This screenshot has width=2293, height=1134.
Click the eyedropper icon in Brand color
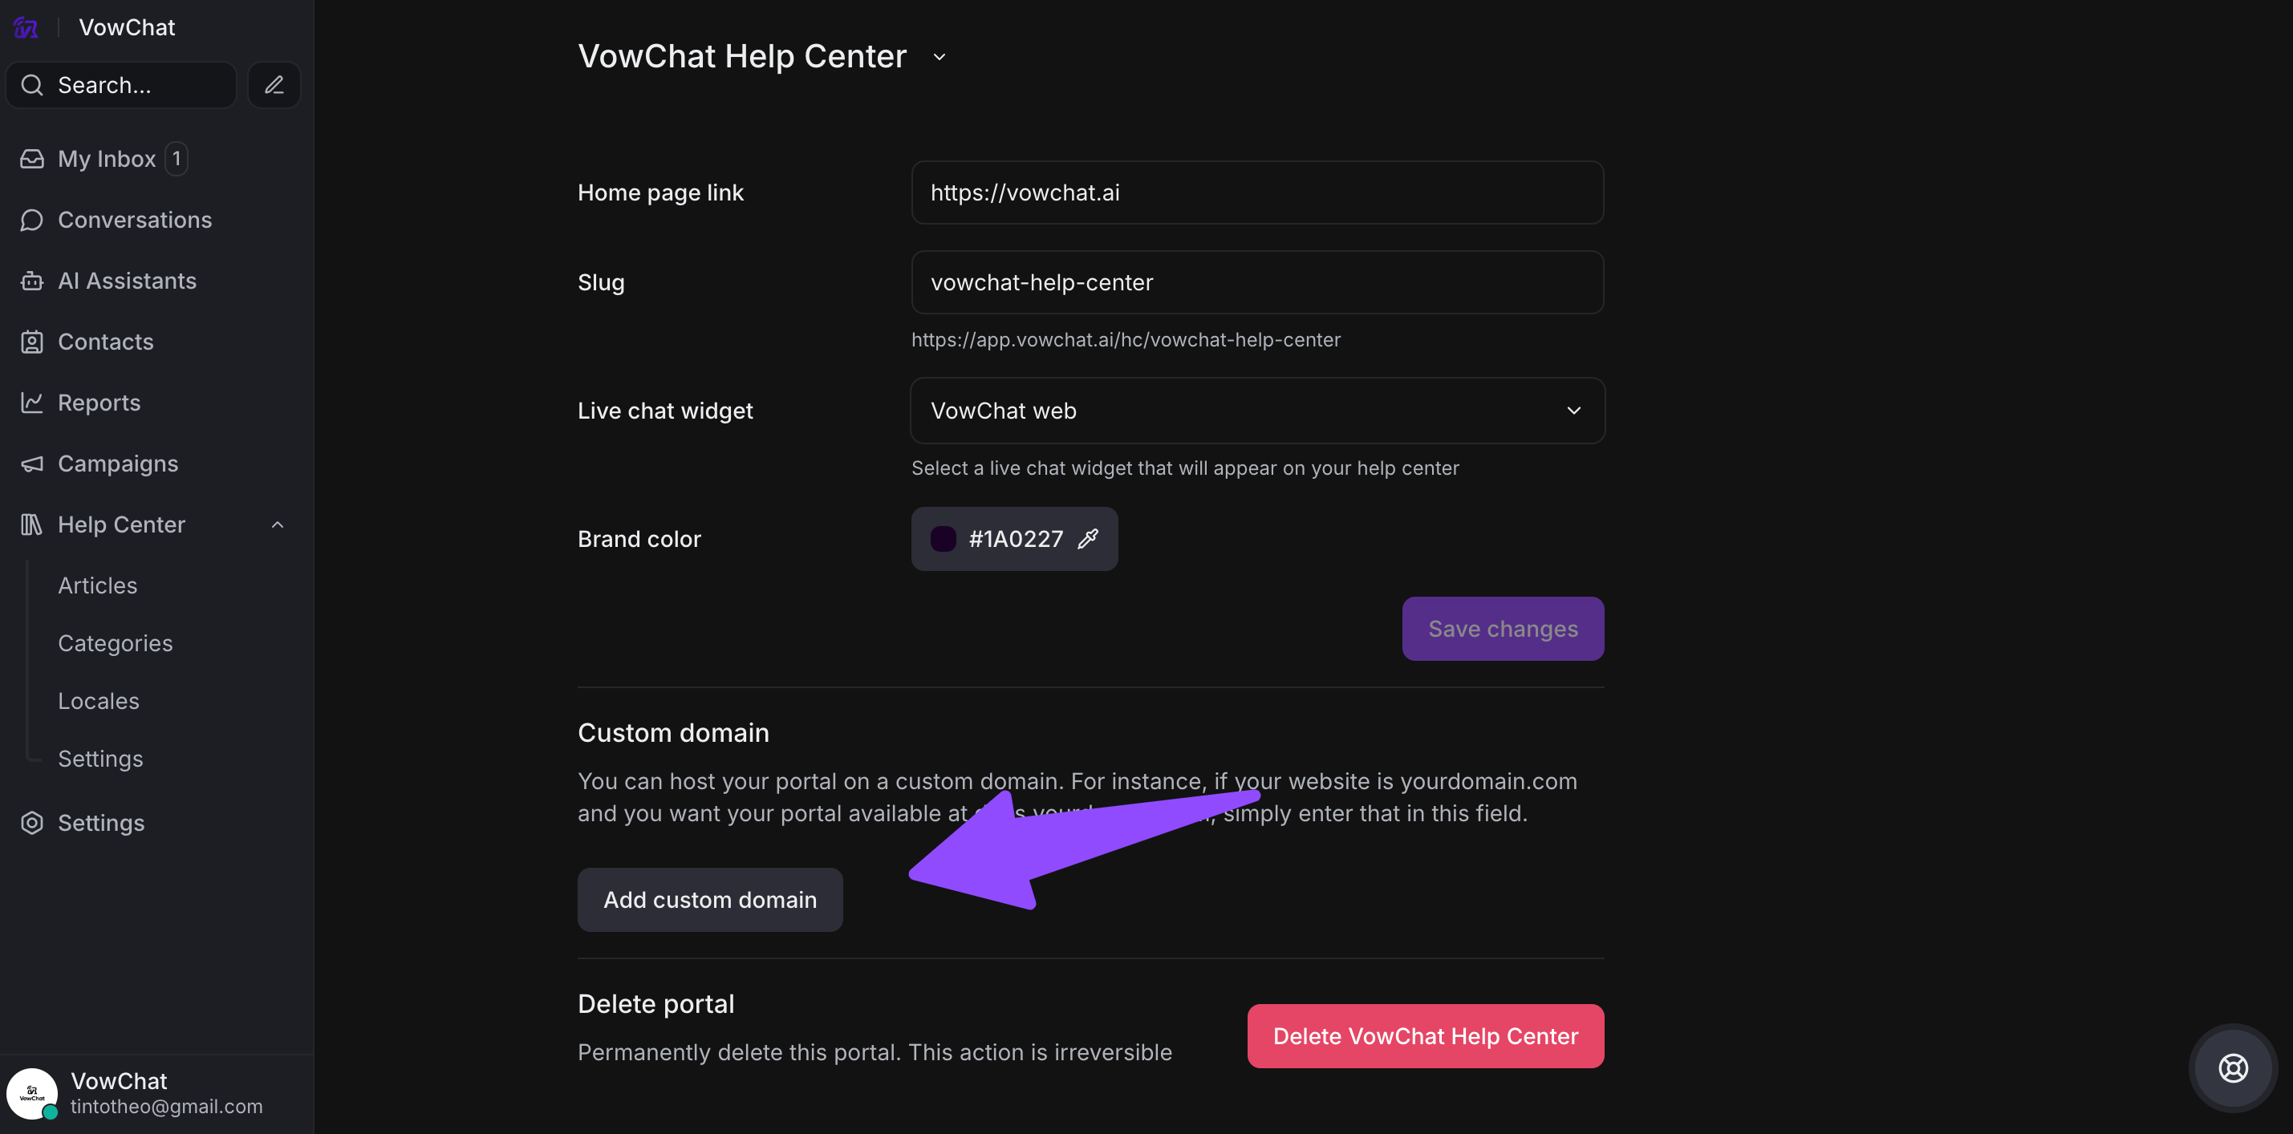pos(1088,538)
